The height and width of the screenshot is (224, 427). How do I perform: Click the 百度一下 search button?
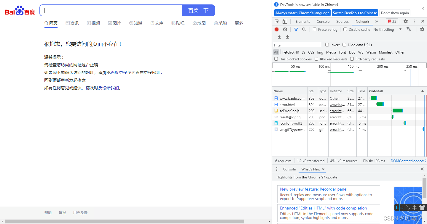pyautogui.click(x=198, y=10)
